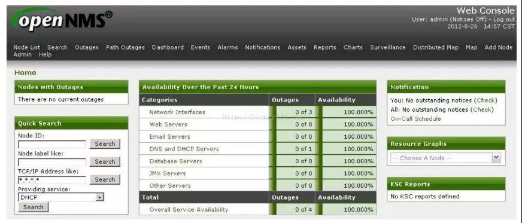The height and width of the screenshot is (223, 522).
Task: Open the Map menu item
Action: point(471,47)
